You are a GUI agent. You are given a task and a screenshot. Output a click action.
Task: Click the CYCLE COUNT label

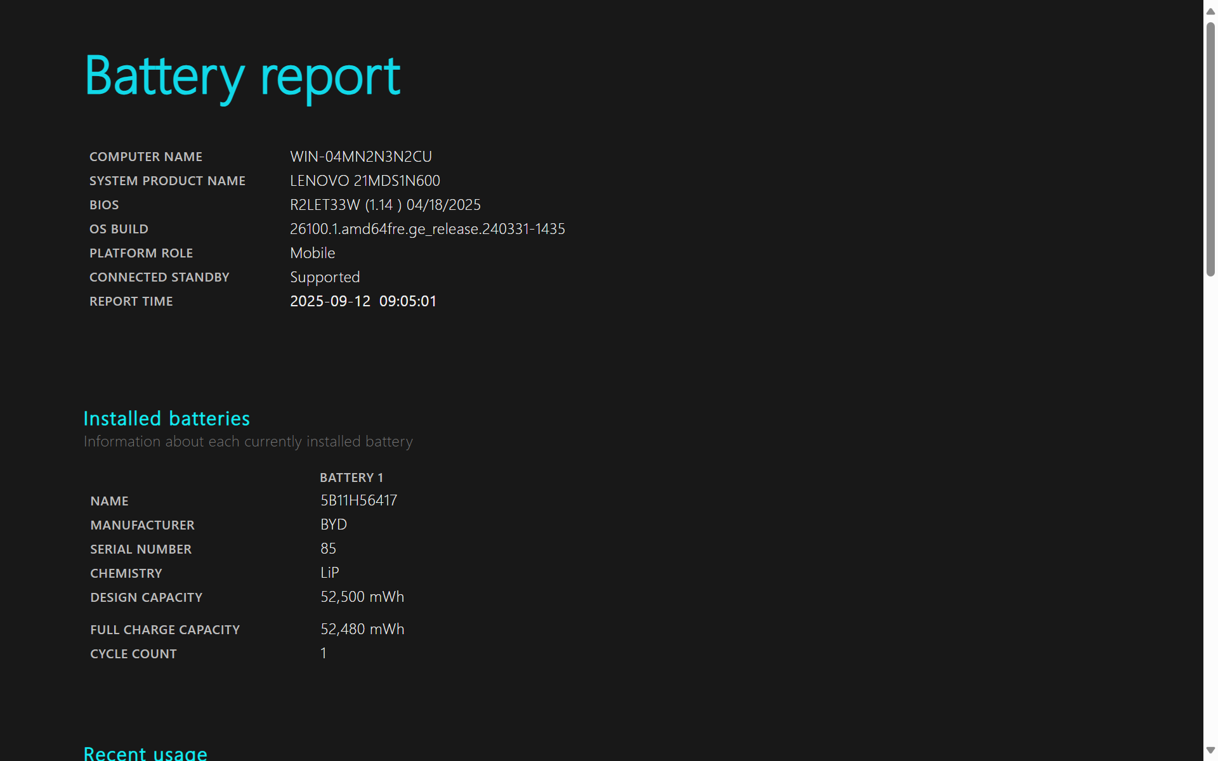tap(133, 654)
